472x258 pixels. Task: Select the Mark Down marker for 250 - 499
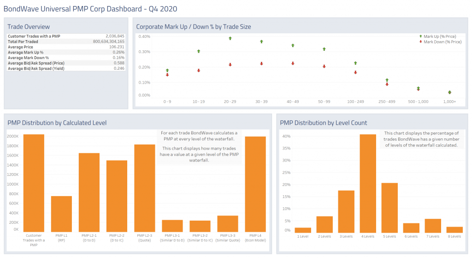point(387,84)
